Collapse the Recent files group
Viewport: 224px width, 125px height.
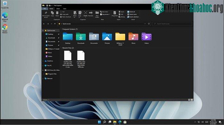61,48
